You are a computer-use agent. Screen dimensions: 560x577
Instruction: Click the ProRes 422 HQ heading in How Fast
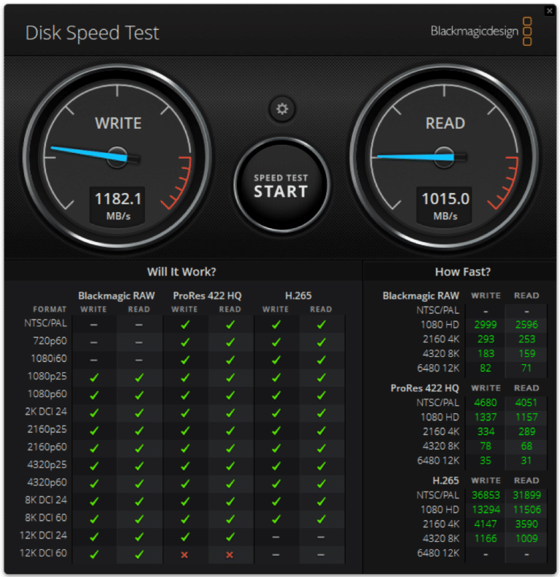(x=425, y=388)
